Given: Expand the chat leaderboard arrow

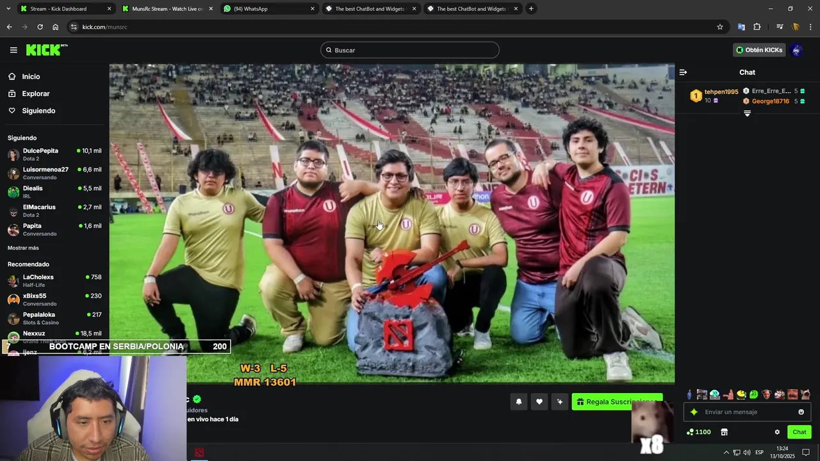Looking at the screenshot, I should [747, 113].
